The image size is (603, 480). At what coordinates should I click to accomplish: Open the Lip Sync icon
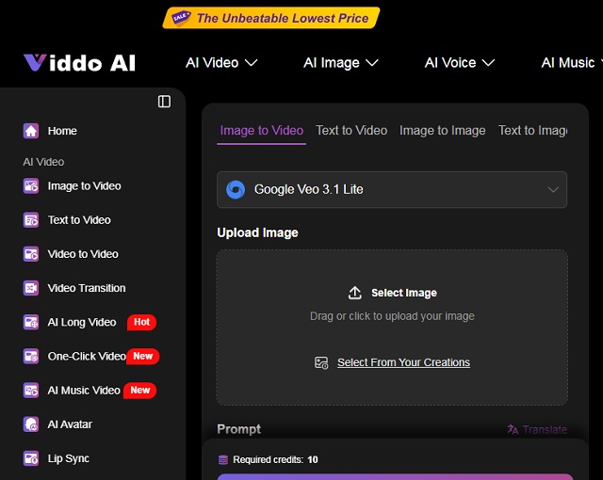click(x=31, y=458)
